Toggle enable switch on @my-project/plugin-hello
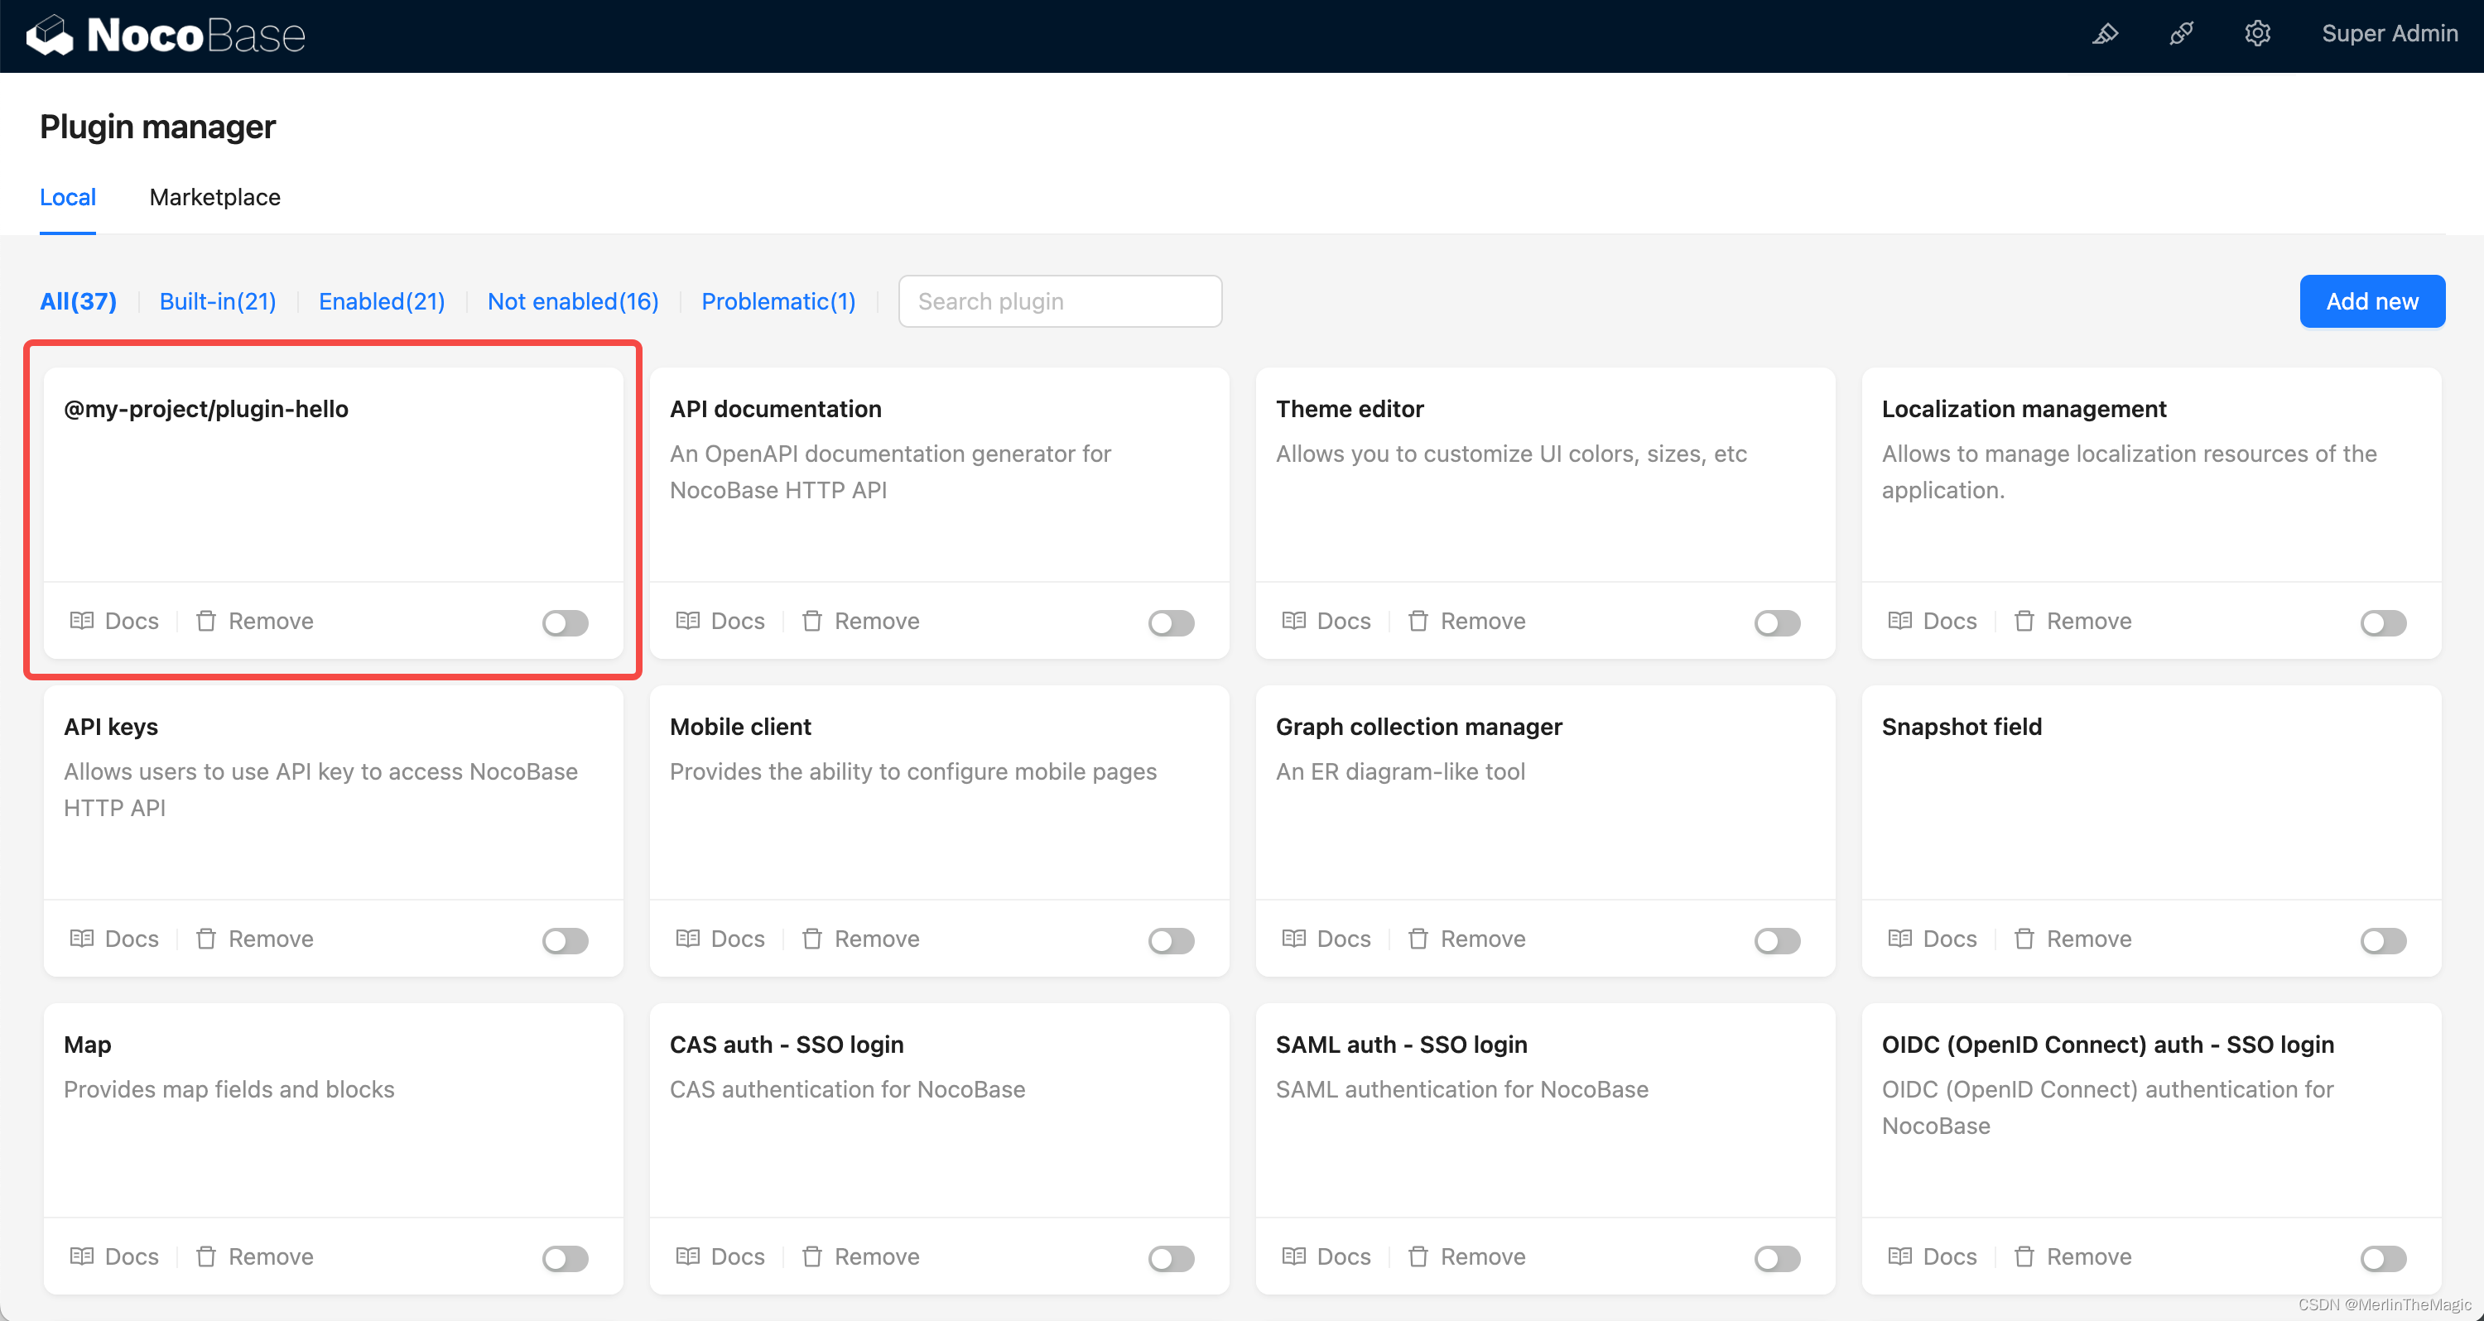Viewport: 2484px width, 1321px height. tap(566, 622)
